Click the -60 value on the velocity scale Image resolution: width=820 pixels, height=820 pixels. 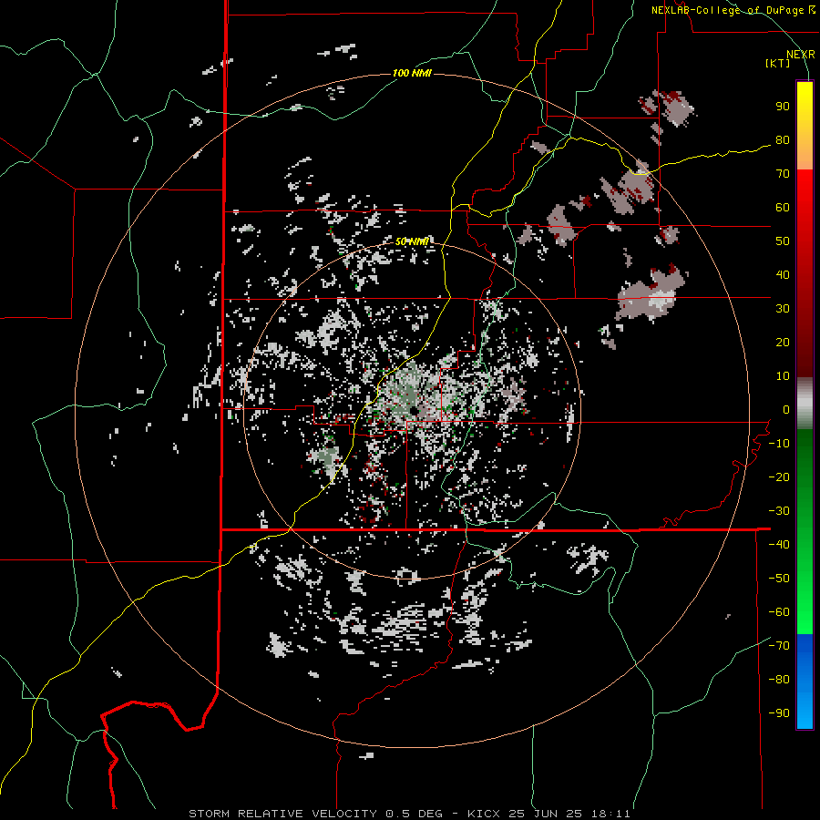pyautogui.click(x=779, y=612)
